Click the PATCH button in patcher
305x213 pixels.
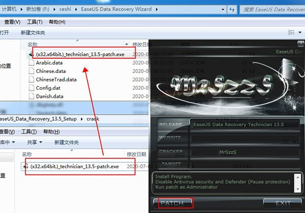pos(172,203)
